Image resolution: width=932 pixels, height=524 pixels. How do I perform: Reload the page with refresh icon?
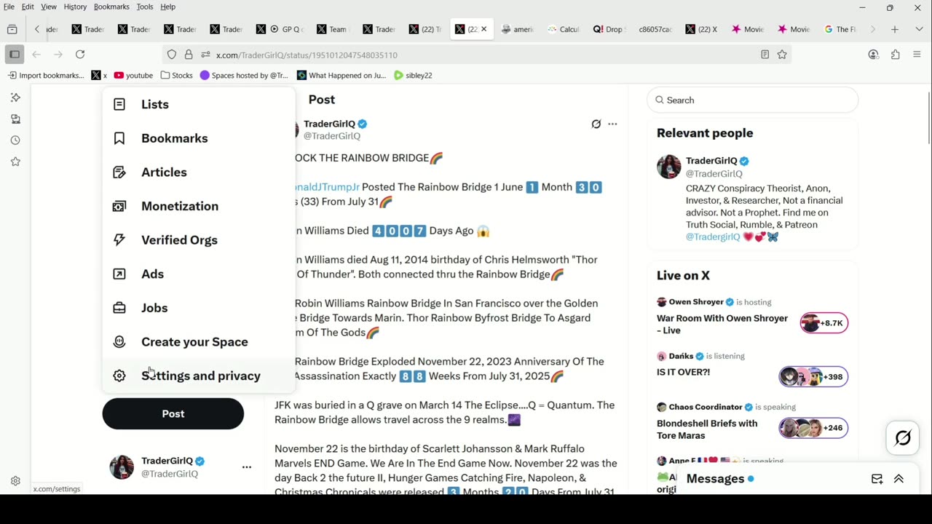(80, 55)
